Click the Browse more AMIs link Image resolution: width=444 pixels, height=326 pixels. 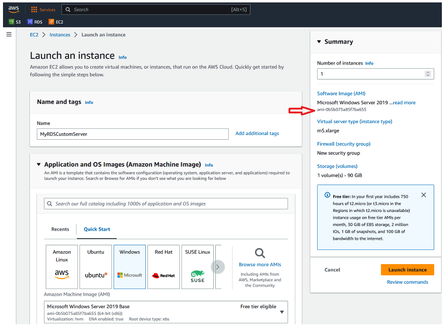[260, 264]
